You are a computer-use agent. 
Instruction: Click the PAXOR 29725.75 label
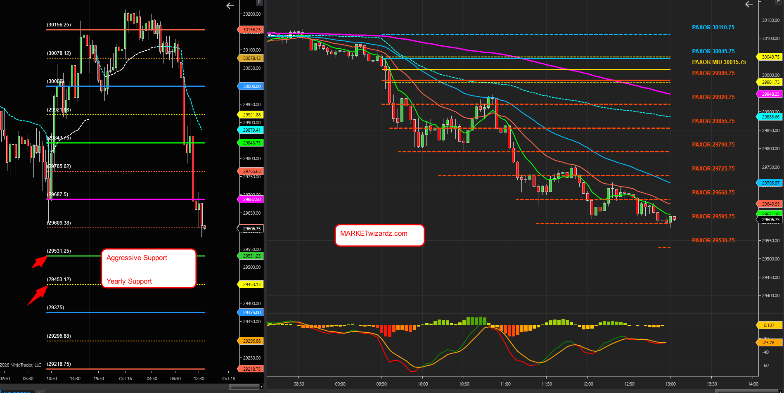tap(713, 169)
